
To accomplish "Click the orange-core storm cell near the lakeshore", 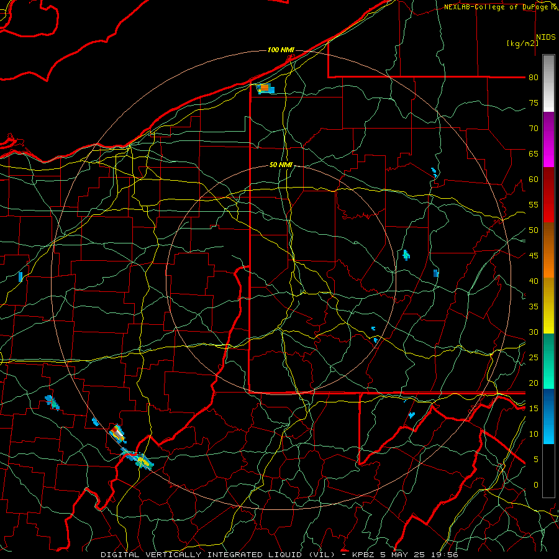I will coord(266,88).
